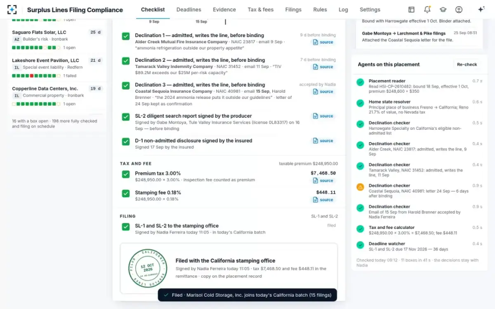Go to the Tax & fees tab
Image resolution: width=495 pixels, height=309 pixels.
(261, 9)
